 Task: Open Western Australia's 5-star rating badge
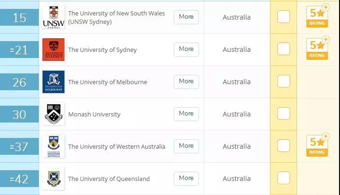(317, 145)
